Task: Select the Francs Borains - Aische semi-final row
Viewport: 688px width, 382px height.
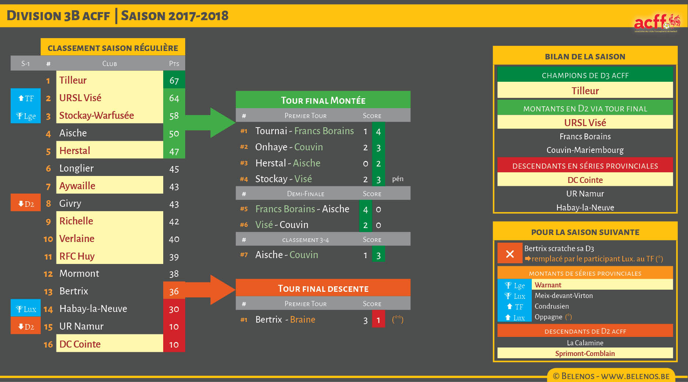Action: (302, 209)
